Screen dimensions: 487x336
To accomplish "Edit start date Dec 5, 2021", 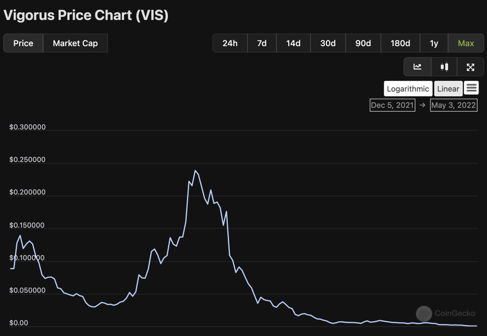I will (392, 105).
